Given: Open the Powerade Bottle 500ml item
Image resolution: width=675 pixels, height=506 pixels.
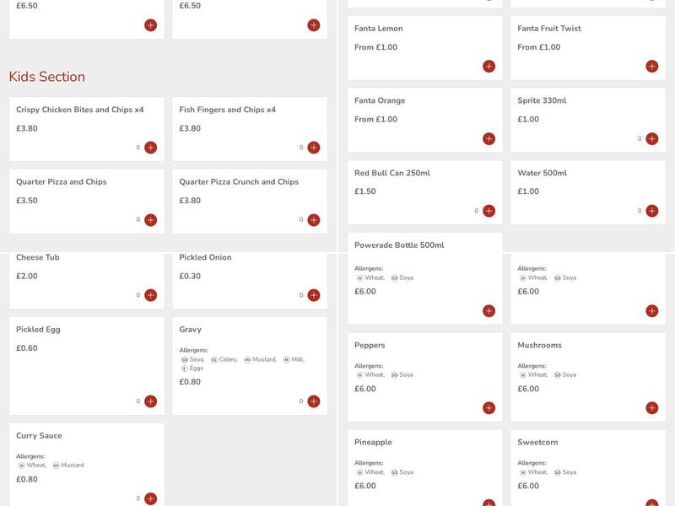Looking at the screenshot, I should click(399, 245).
